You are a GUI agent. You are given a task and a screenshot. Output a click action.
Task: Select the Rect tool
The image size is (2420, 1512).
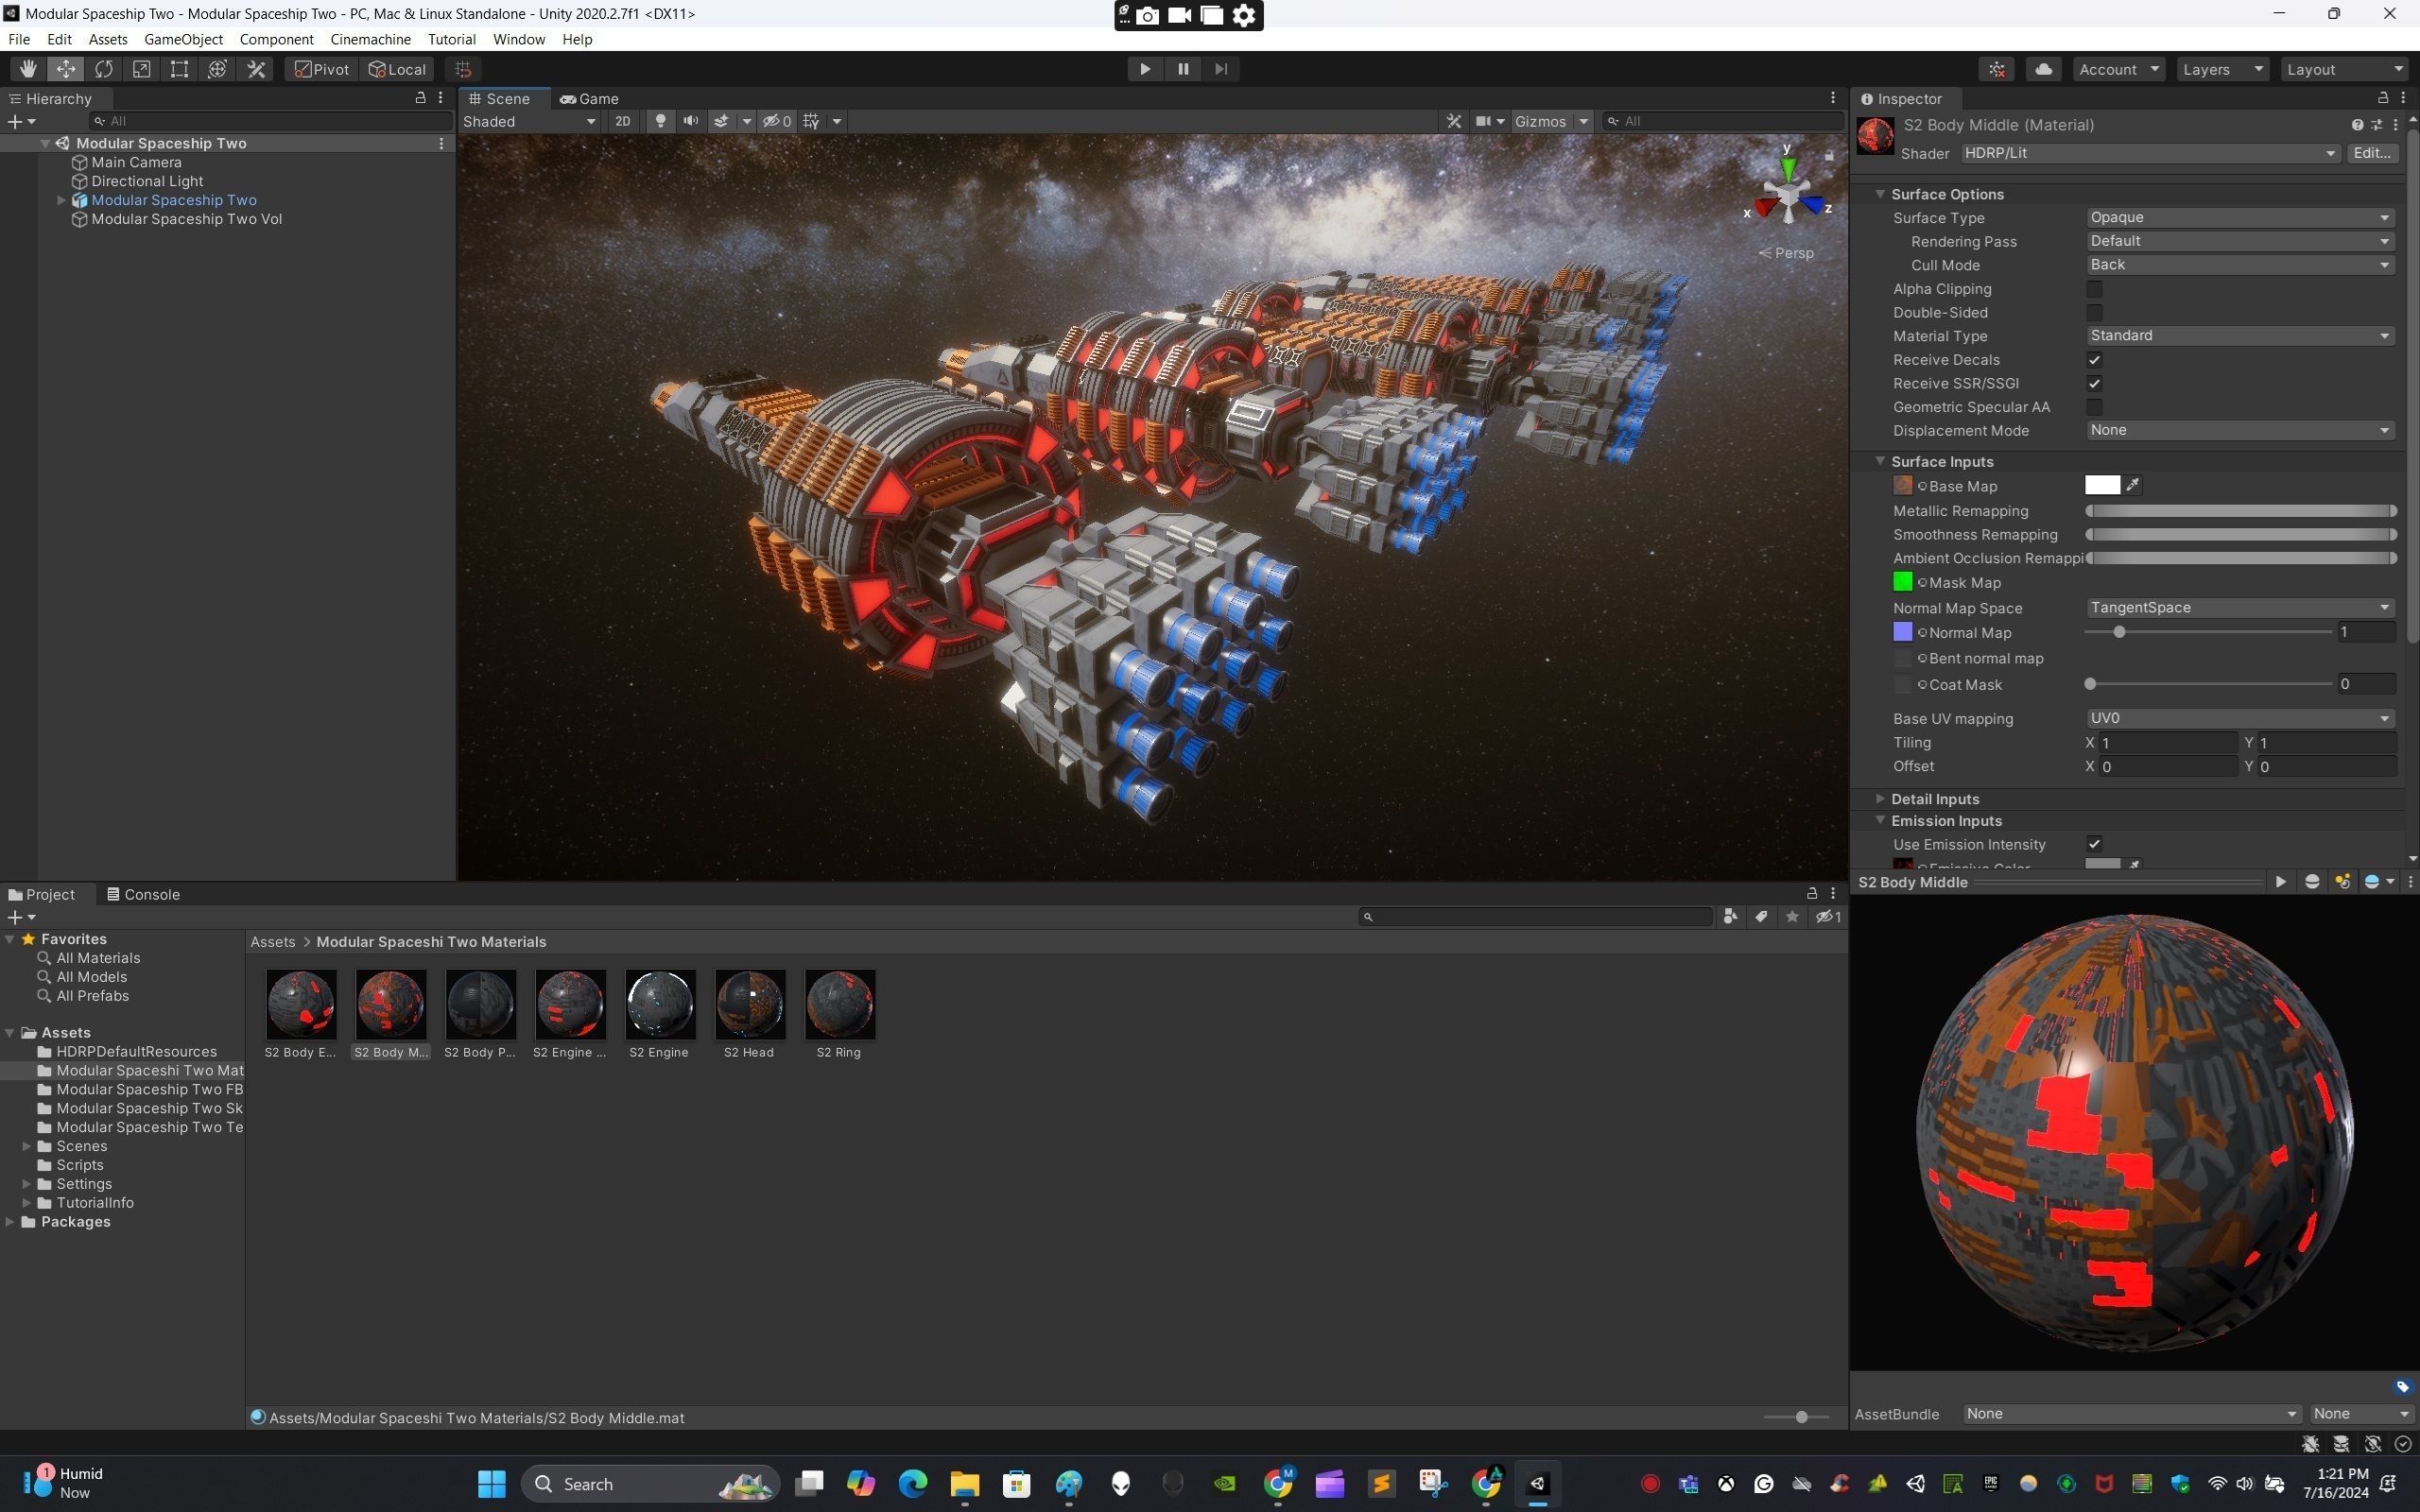(x=180, y=69)
